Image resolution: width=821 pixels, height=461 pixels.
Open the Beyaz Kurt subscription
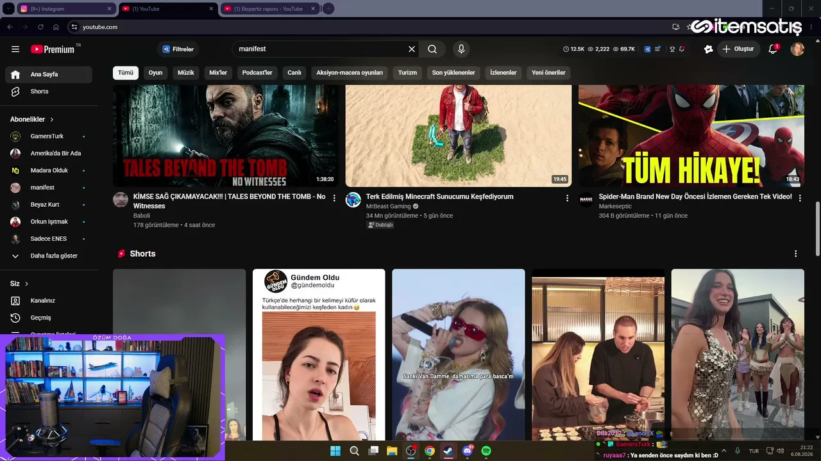49,205
